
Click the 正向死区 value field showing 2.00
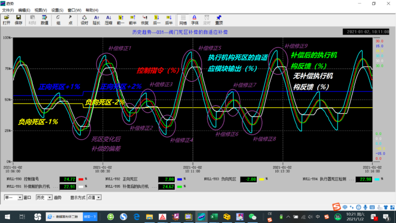166,179
